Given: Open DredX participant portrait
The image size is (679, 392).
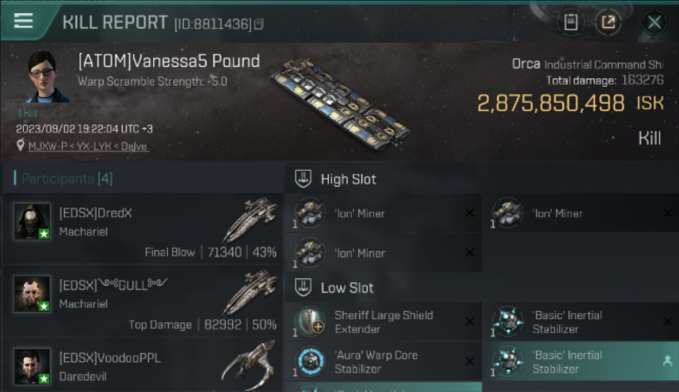Looking at the screenshot, I should coord(32,222).
